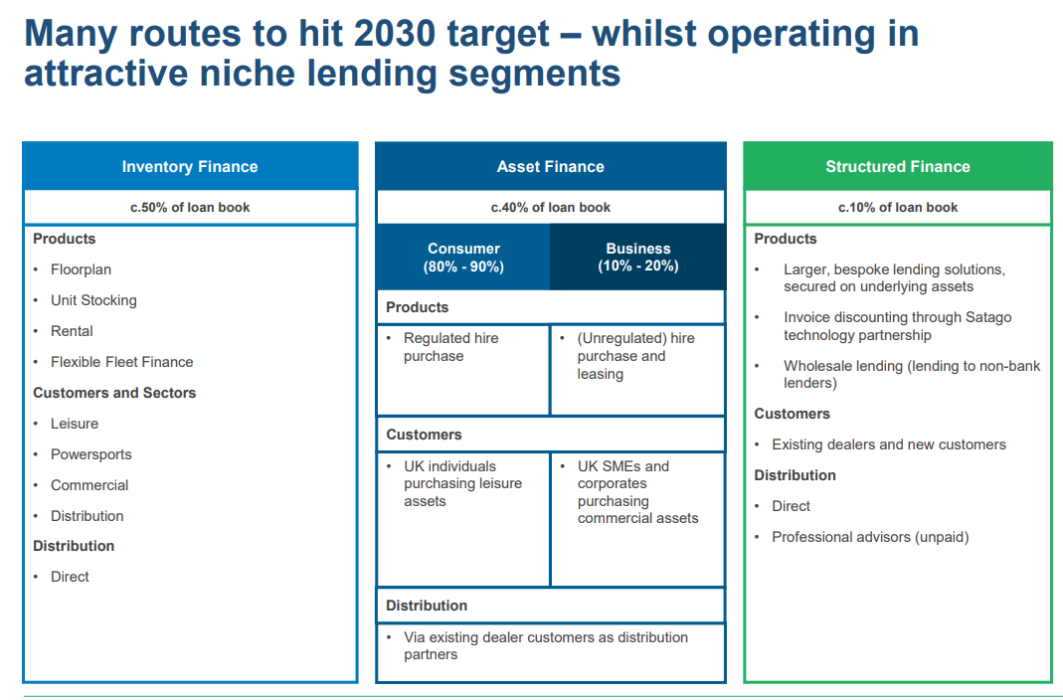Click the "Powersports" bullet
This screenshot has height=700, width=1063.
pyautogui.click(x=91, y=454)
